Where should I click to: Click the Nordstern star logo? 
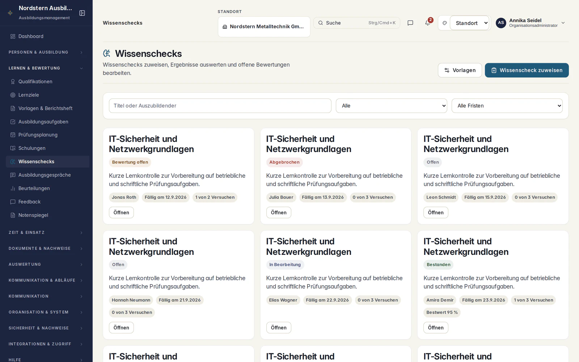pos(10,13)
